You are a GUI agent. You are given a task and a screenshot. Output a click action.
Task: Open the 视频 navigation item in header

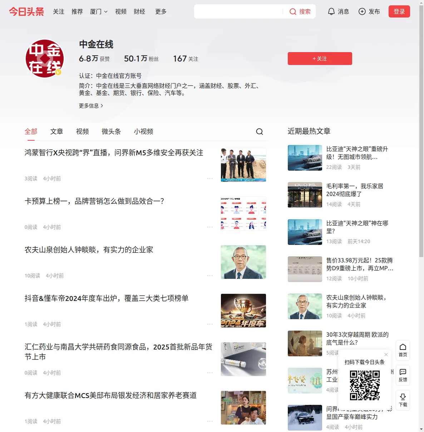tap(121, 12)
